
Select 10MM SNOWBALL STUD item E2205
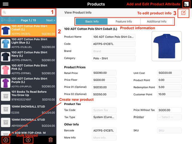click(x=28, y=109)
